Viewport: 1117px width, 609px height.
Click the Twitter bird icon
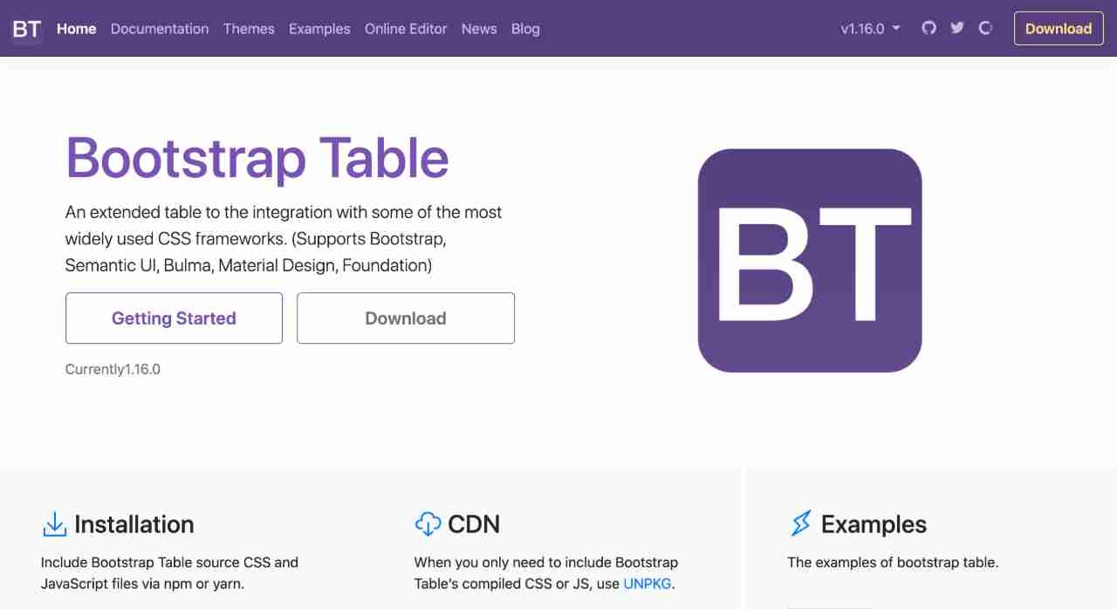(x=956, y=28)
